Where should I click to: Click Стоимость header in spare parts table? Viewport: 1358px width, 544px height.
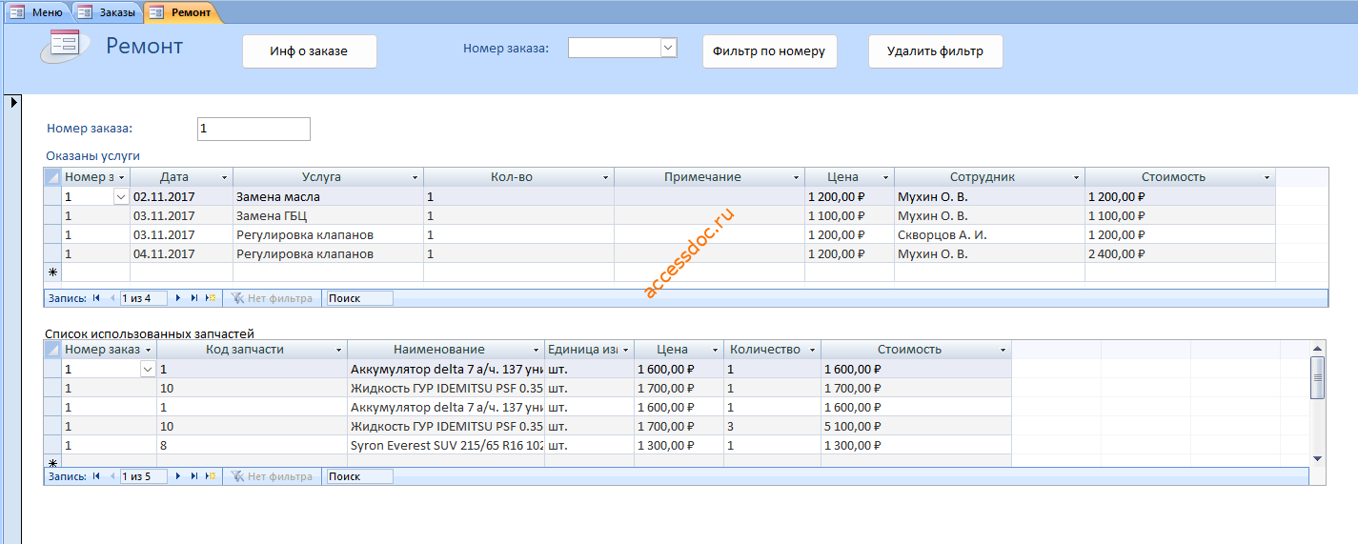[916, 351]
